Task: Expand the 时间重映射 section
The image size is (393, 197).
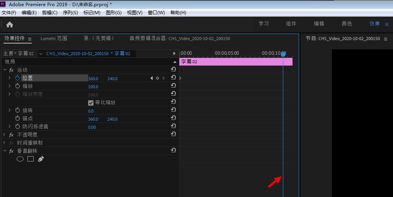Action: 4,143
